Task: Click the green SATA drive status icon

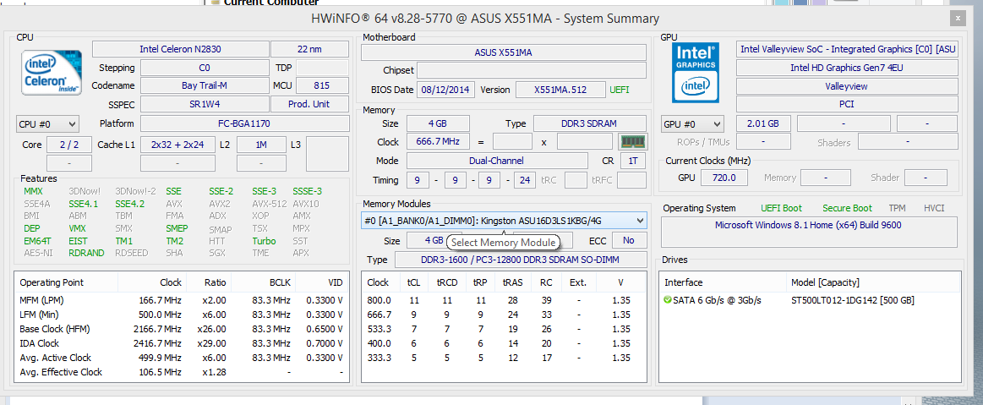Action: (x=667, y=300)
